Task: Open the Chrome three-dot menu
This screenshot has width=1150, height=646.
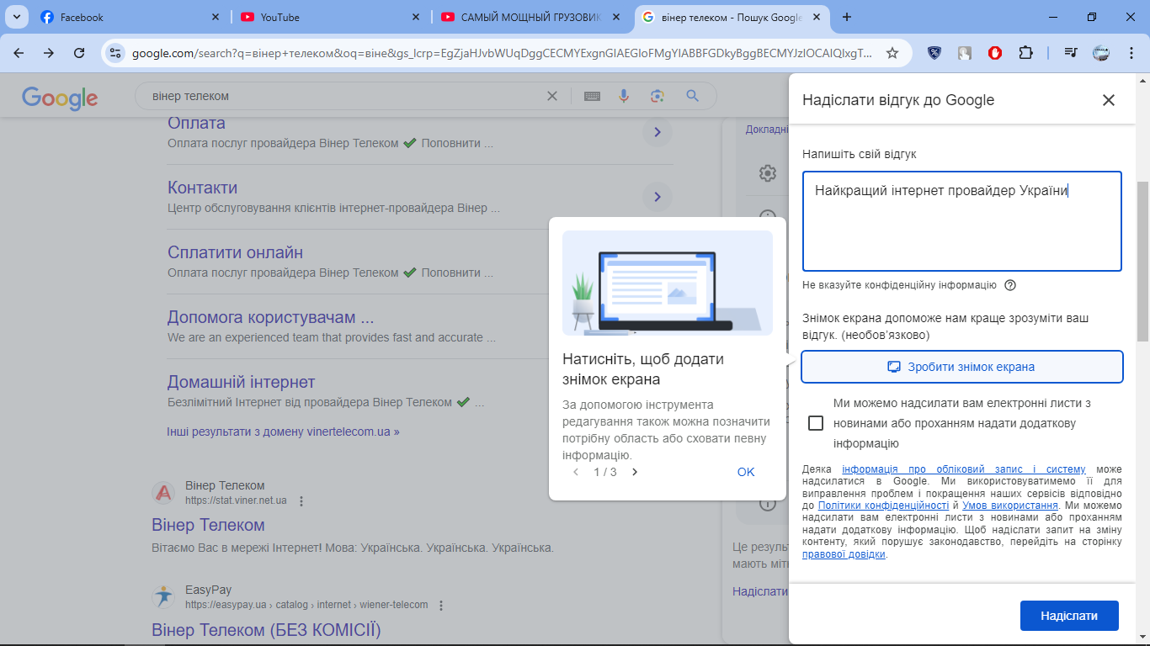Action: click(1131, 53)
